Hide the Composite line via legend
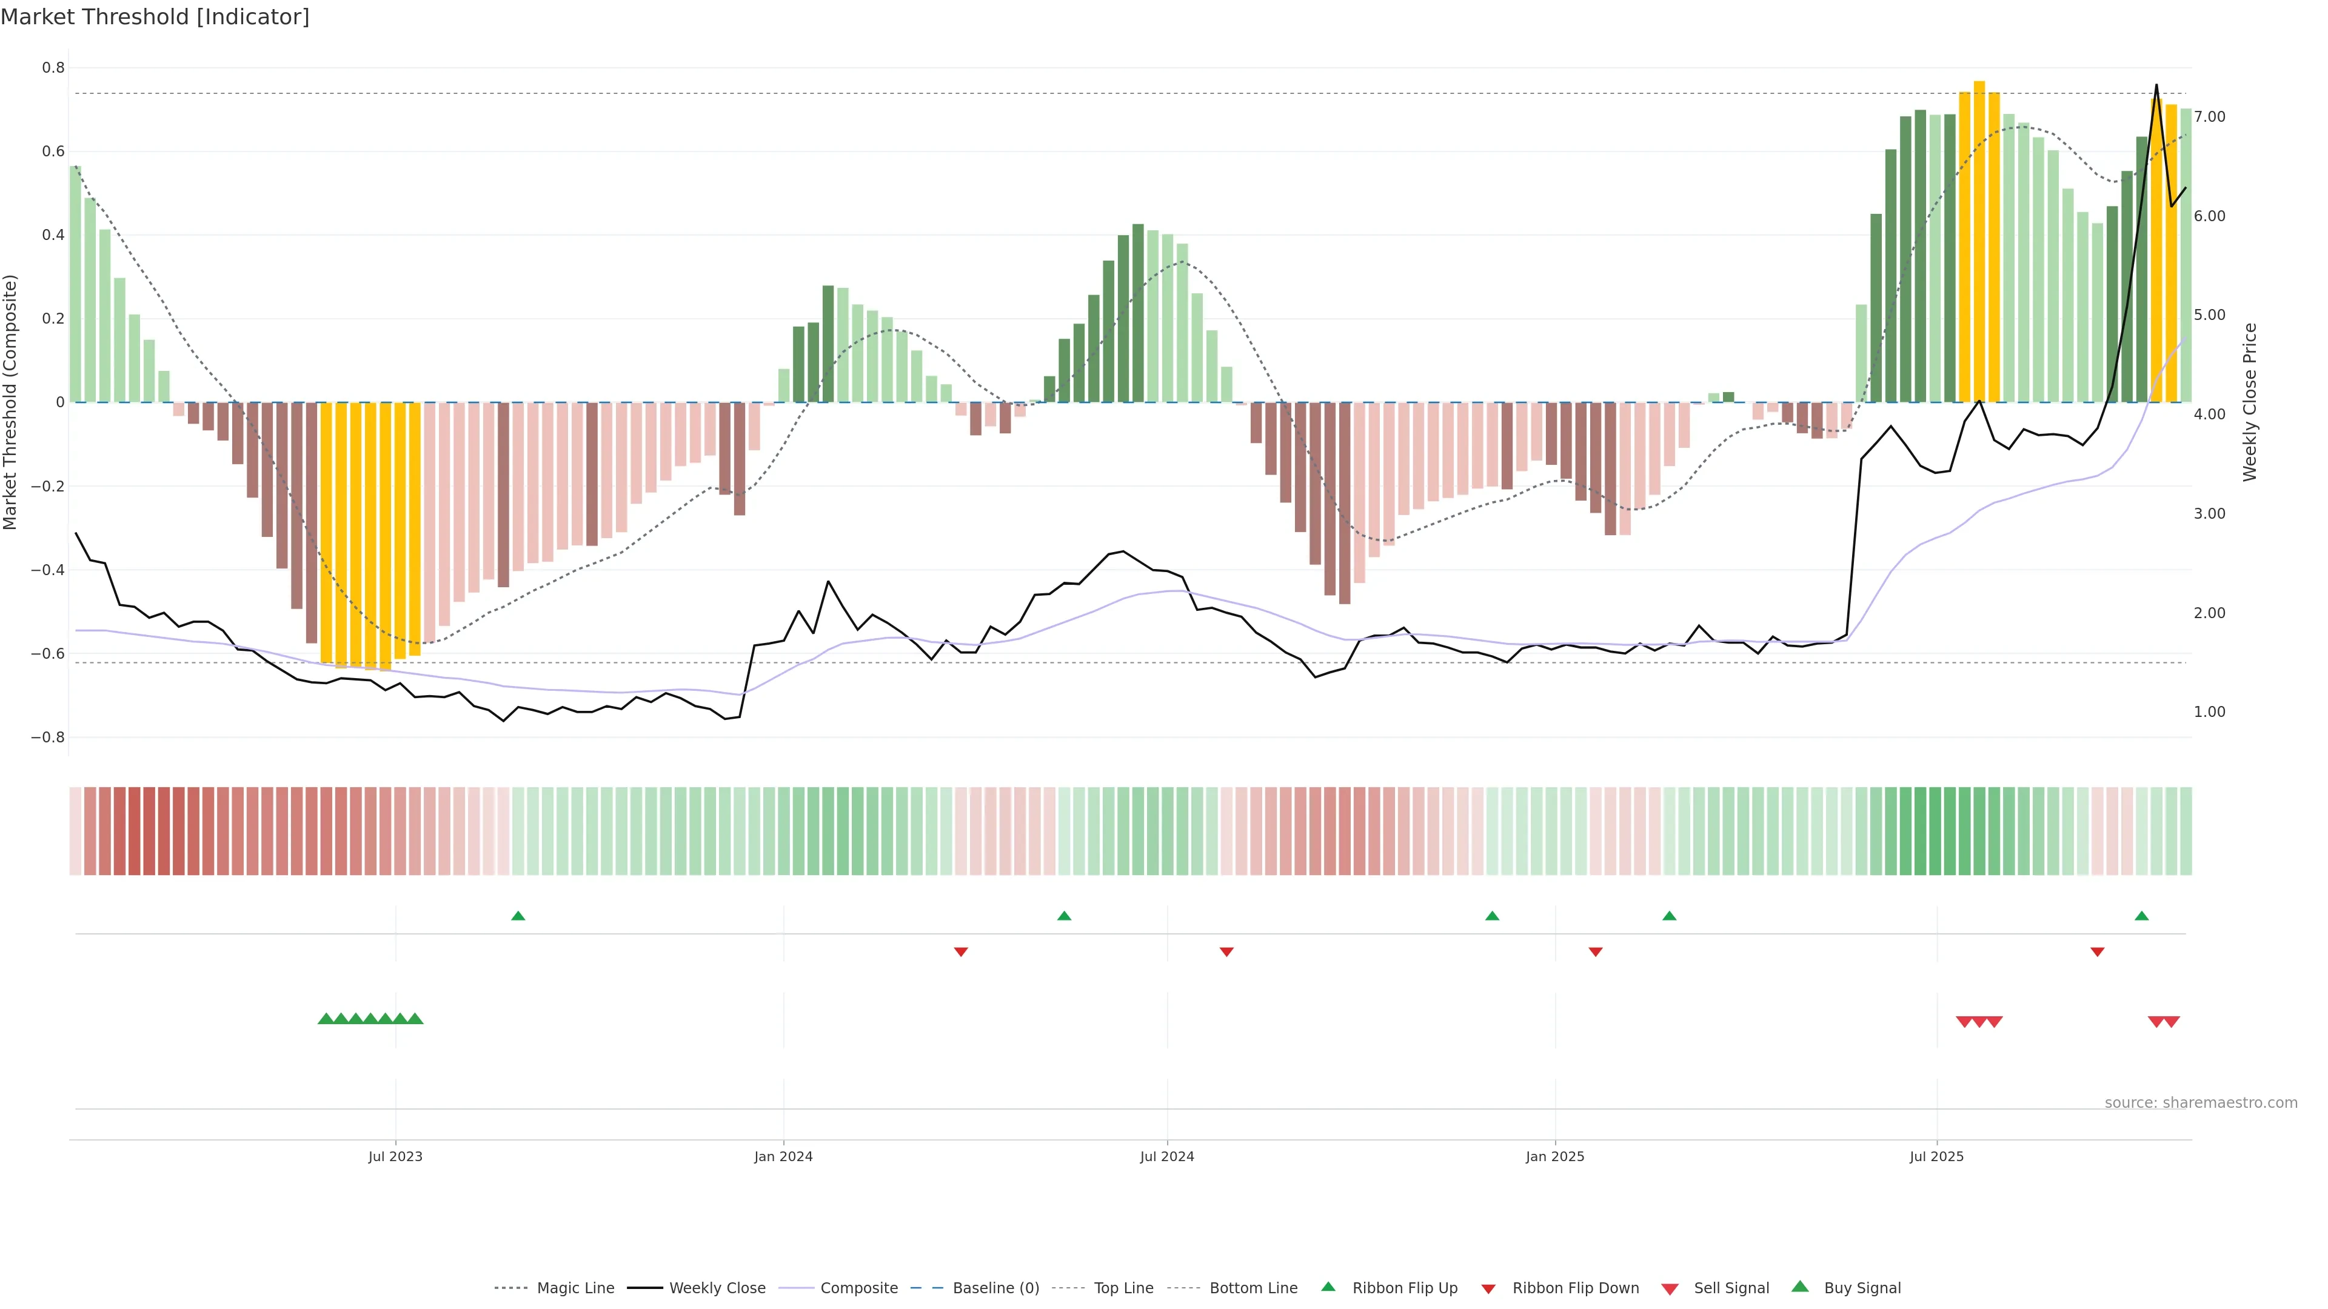This screenshot has height=1309, width=2328. (x=858, y=1288)
